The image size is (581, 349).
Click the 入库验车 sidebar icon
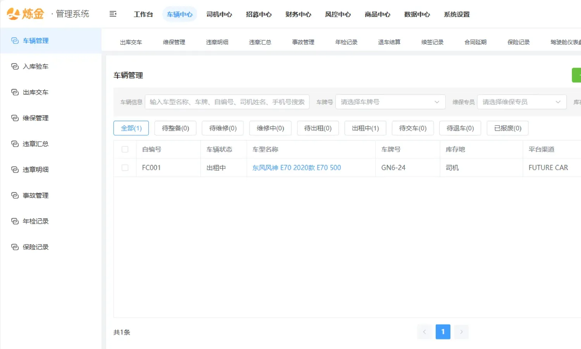pos(15,67)
